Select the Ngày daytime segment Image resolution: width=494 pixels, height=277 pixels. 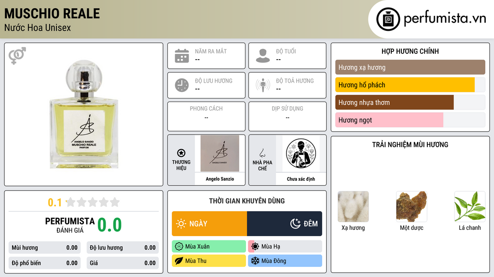(209, 224)
